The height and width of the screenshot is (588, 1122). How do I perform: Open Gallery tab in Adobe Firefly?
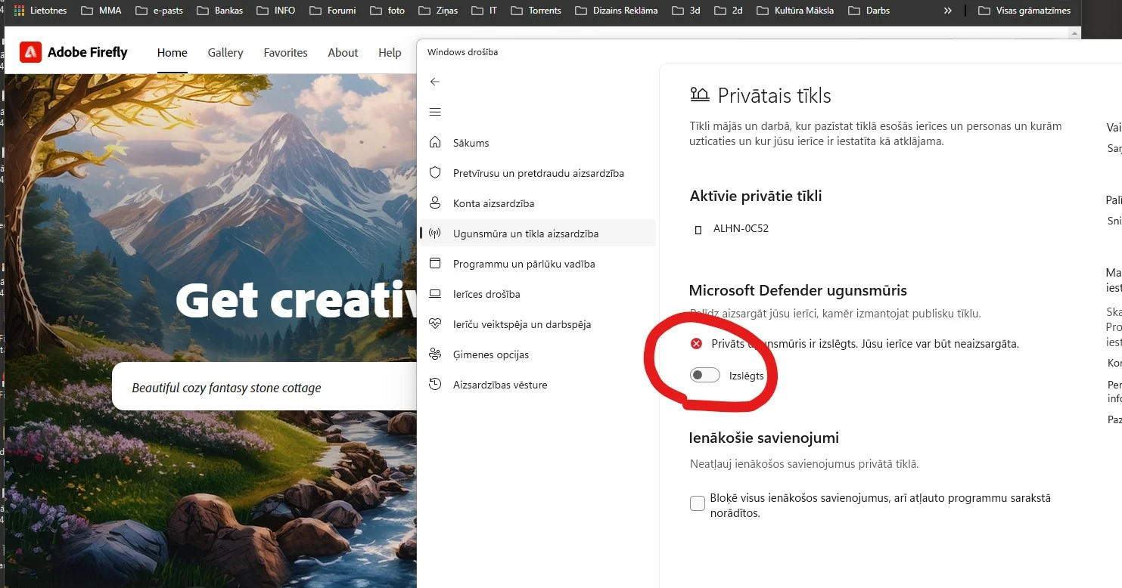pos(225,52)
